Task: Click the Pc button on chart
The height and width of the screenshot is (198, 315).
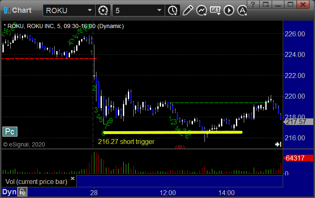Action: 10,132
